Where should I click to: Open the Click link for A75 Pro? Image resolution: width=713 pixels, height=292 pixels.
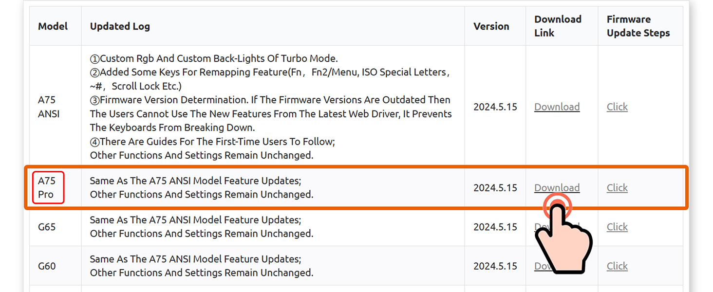click(617, 187)
